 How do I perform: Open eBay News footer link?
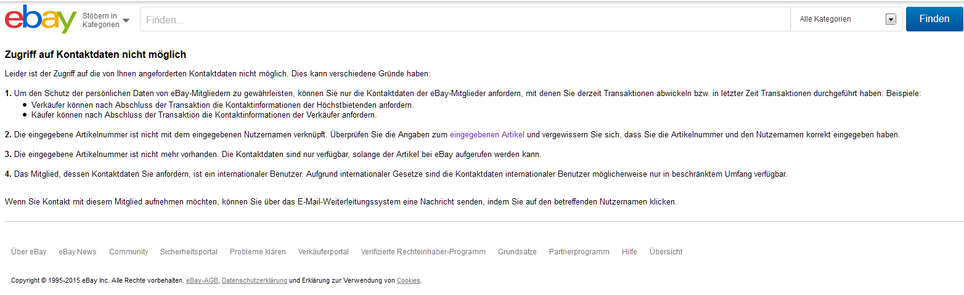click(78, 252)
